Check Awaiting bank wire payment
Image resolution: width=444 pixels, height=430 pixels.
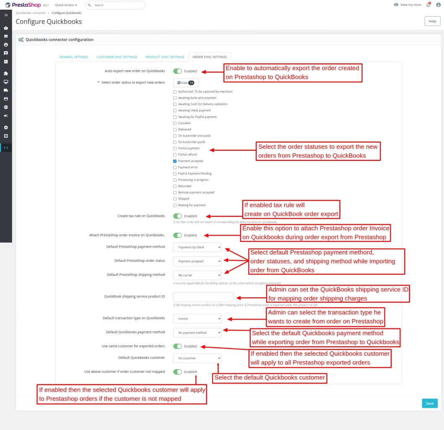[x=175, y=98]
